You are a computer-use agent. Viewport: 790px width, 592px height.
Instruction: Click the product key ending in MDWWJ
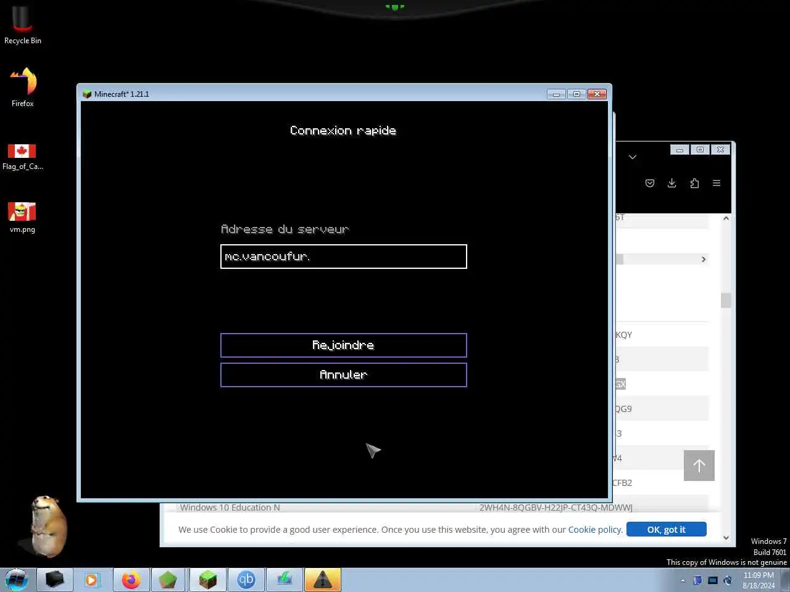pyautogui.click(x=555, y=508)
